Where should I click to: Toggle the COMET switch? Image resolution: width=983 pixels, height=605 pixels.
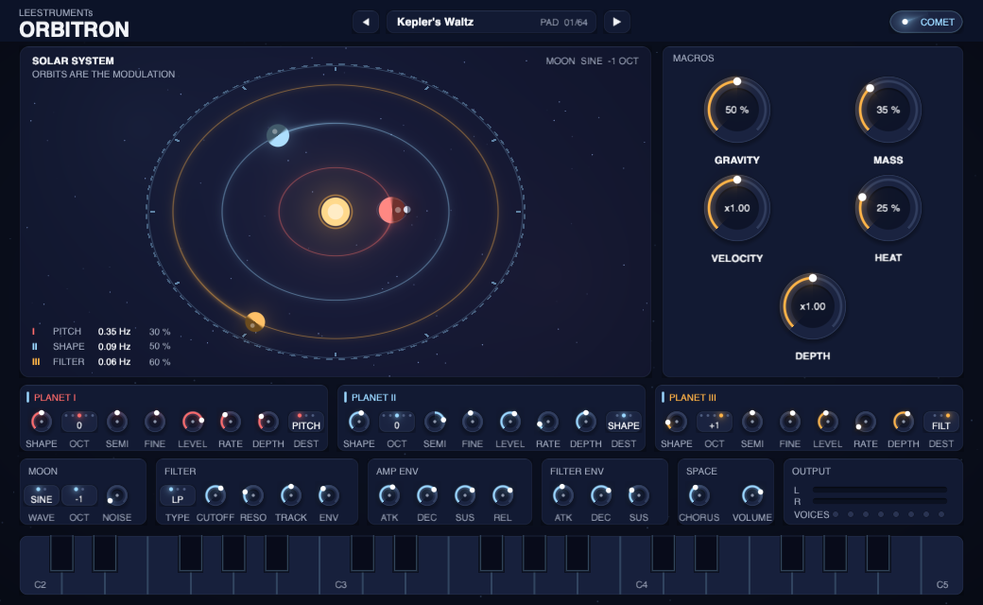click(926, 22)
